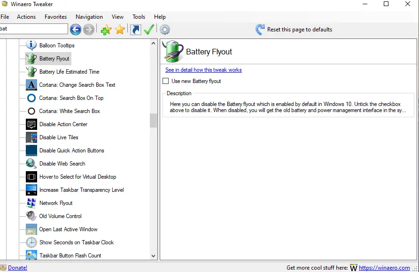Enable the Use new Battery flyout checkbox
This screenshot has height=272, width=419.
[x=166, y=81]
